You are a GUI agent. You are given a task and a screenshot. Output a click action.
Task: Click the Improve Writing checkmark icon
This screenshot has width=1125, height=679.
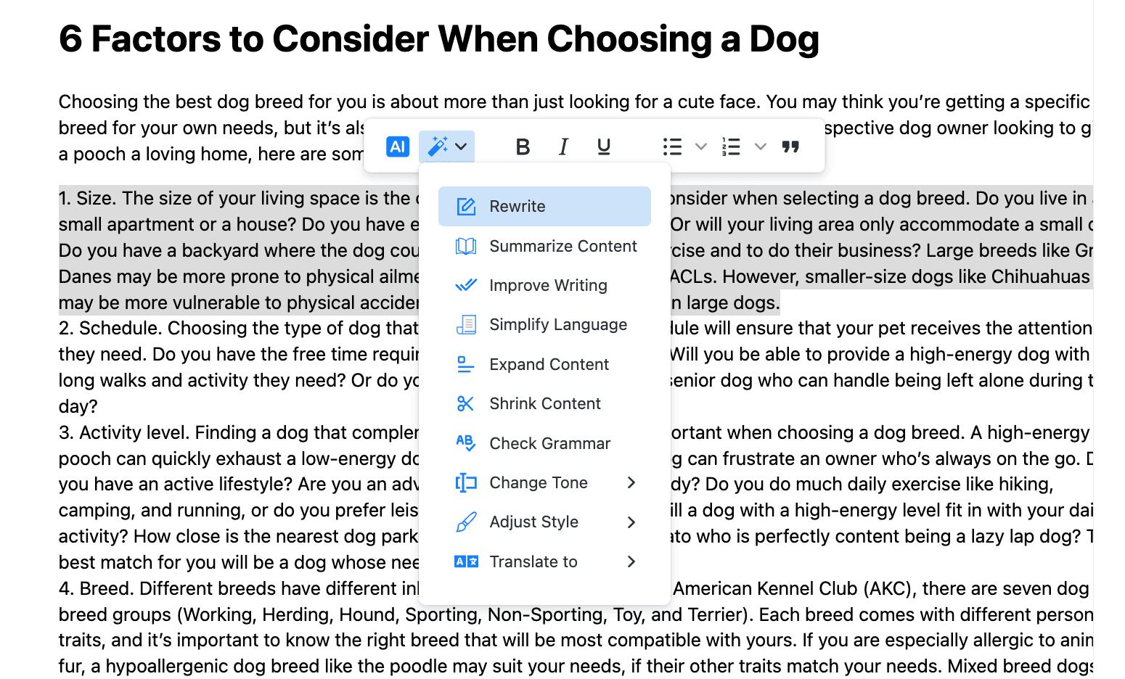click(465, 285)
